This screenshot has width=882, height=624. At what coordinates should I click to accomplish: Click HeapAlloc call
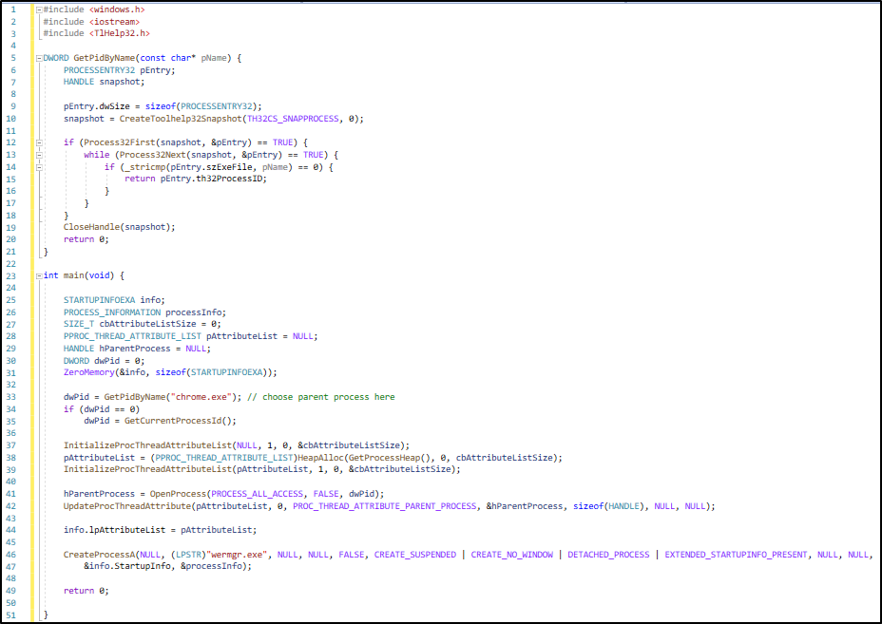tap(320, 458)
